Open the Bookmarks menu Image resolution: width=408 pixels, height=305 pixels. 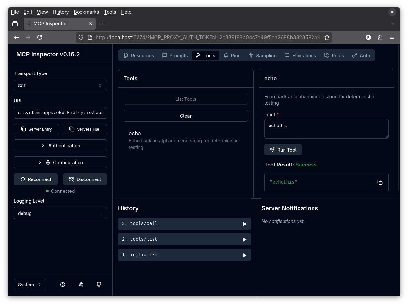[86, 12]
